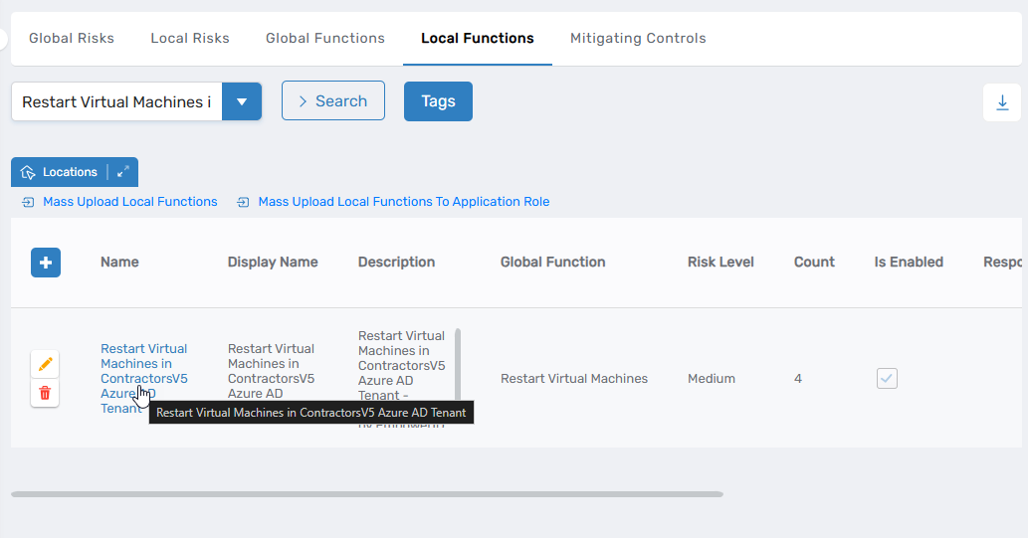The image size is (1028, 538).
Task: Open the function search dropdown arrow
Action: tap(242, 101)
